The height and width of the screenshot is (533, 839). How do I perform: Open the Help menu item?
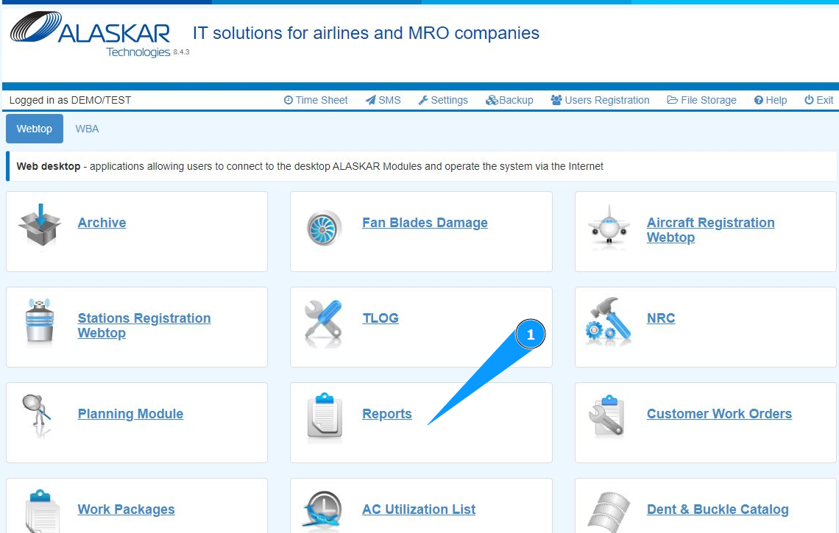[771, 100]
